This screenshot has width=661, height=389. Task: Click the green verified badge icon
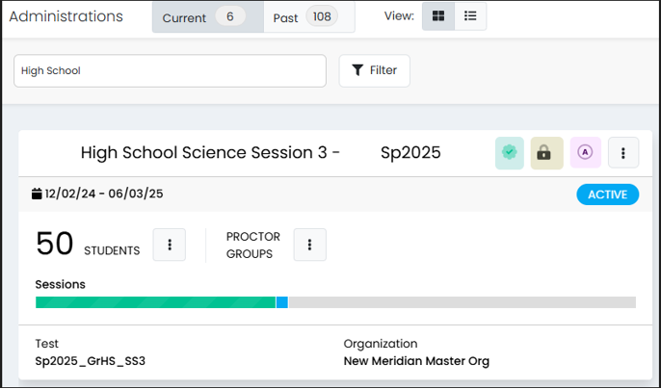tap(510, 152)
